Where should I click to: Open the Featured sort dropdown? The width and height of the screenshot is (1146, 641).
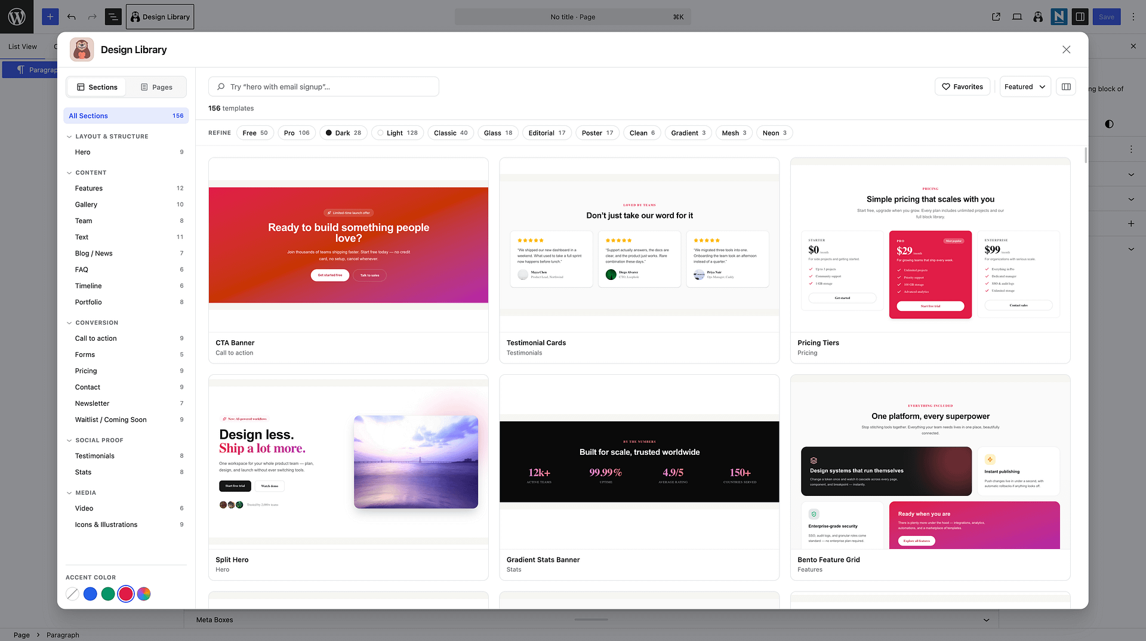(x=1025, y=87)
